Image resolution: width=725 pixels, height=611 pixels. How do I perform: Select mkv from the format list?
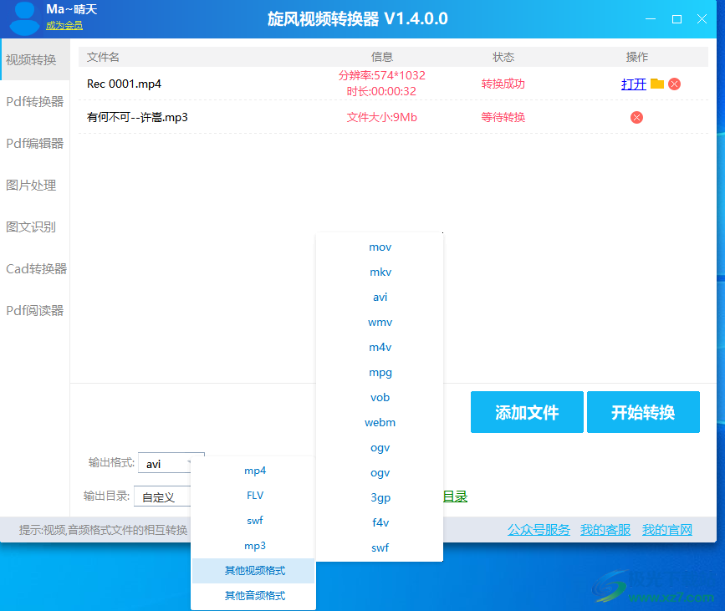click(380, 272)
